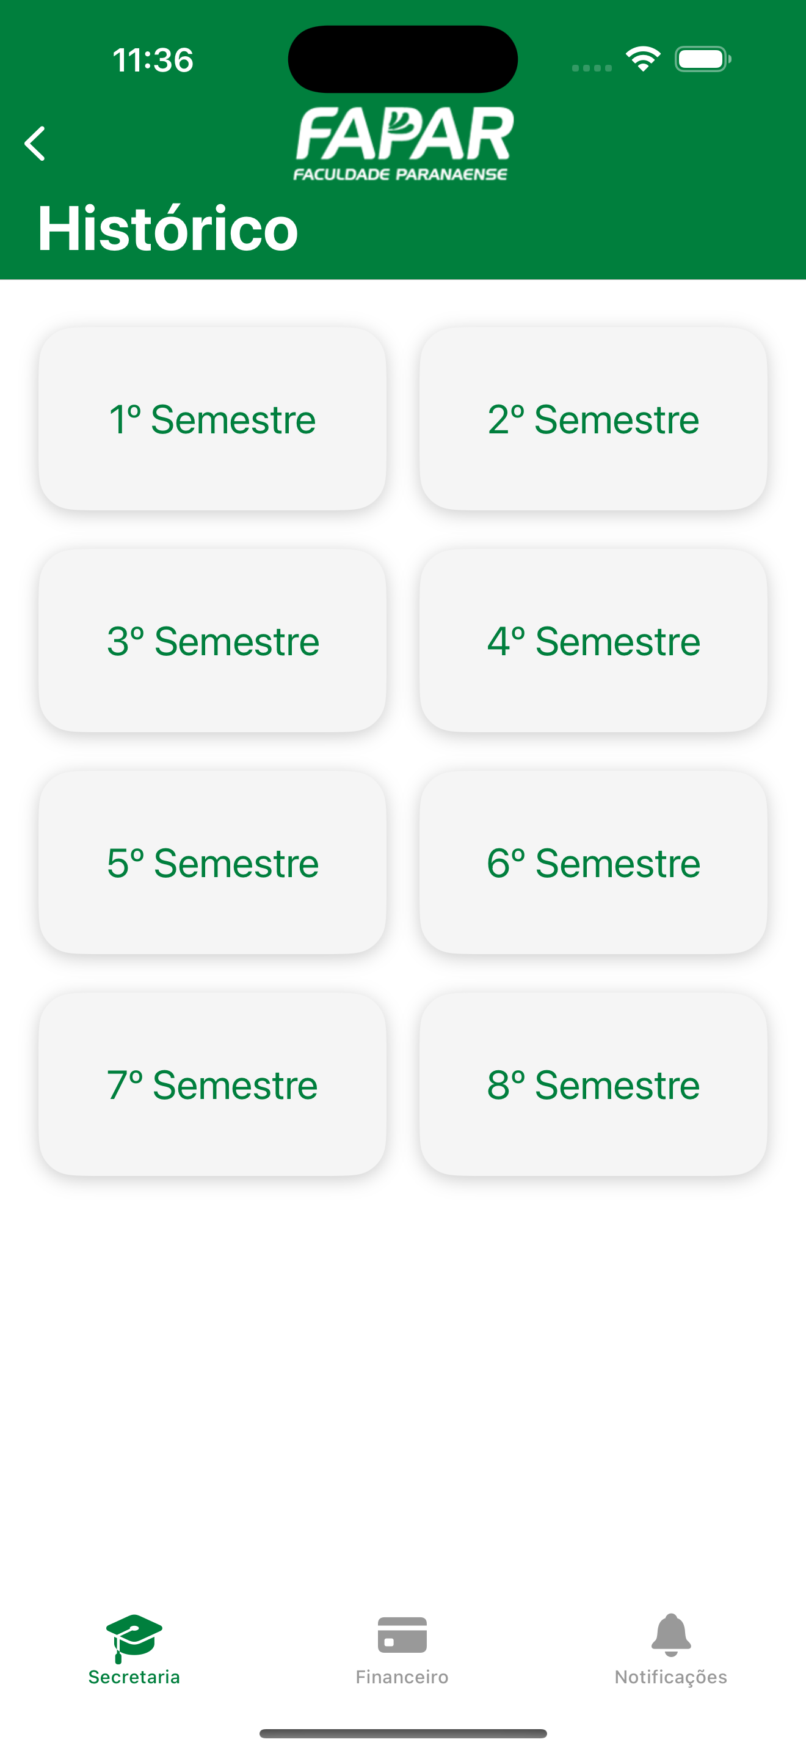
Task: Tap the bell Notificações icon
Action: coord(671,1634)
